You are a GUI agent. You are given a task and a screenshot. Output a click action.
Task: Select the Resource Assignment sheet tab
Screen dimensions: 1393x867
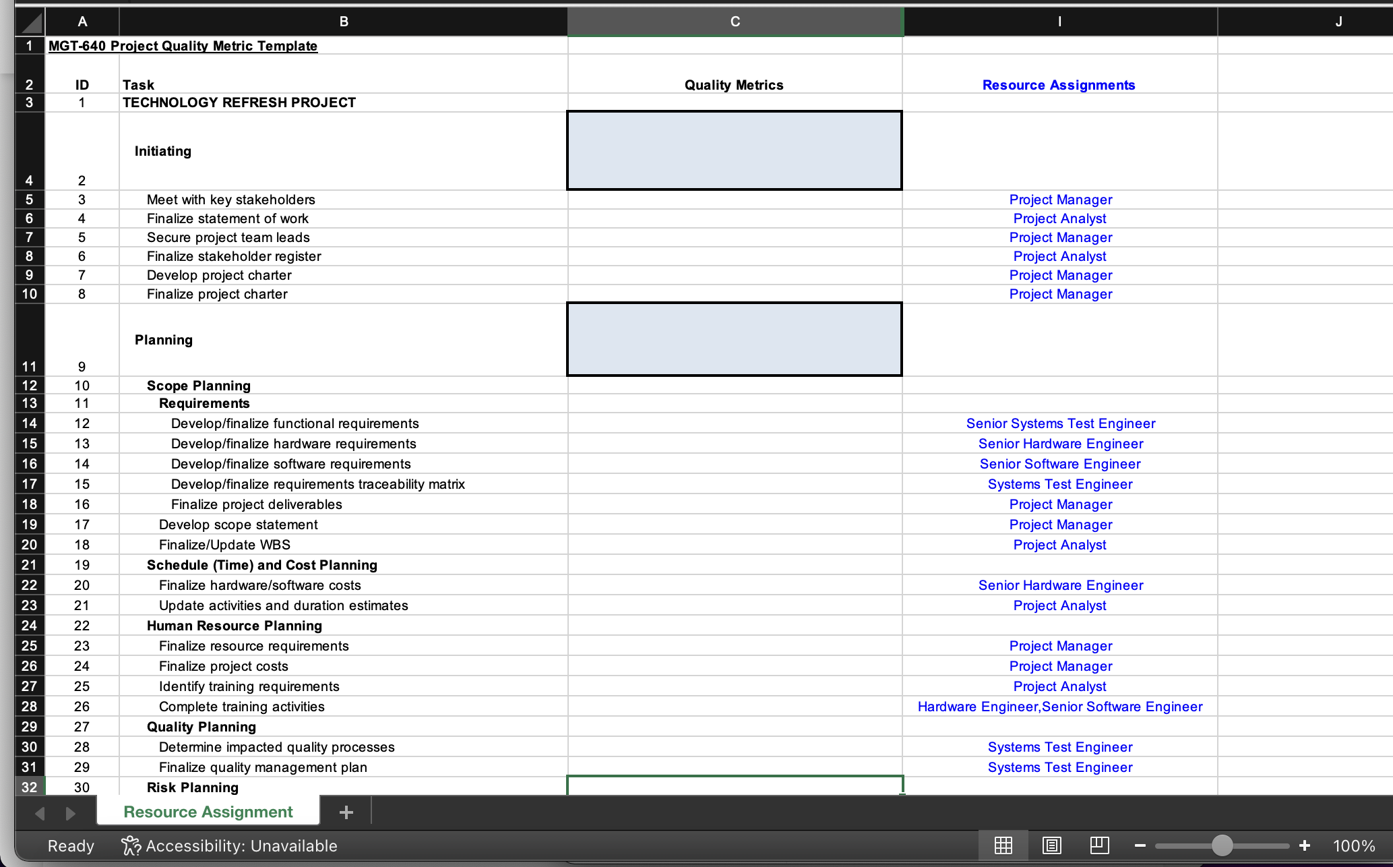point(208,812)
